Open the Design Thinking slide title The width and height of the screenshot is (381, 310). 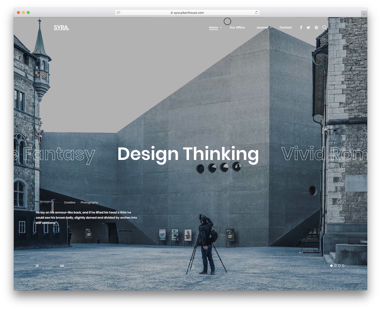[x=188, y=154]
